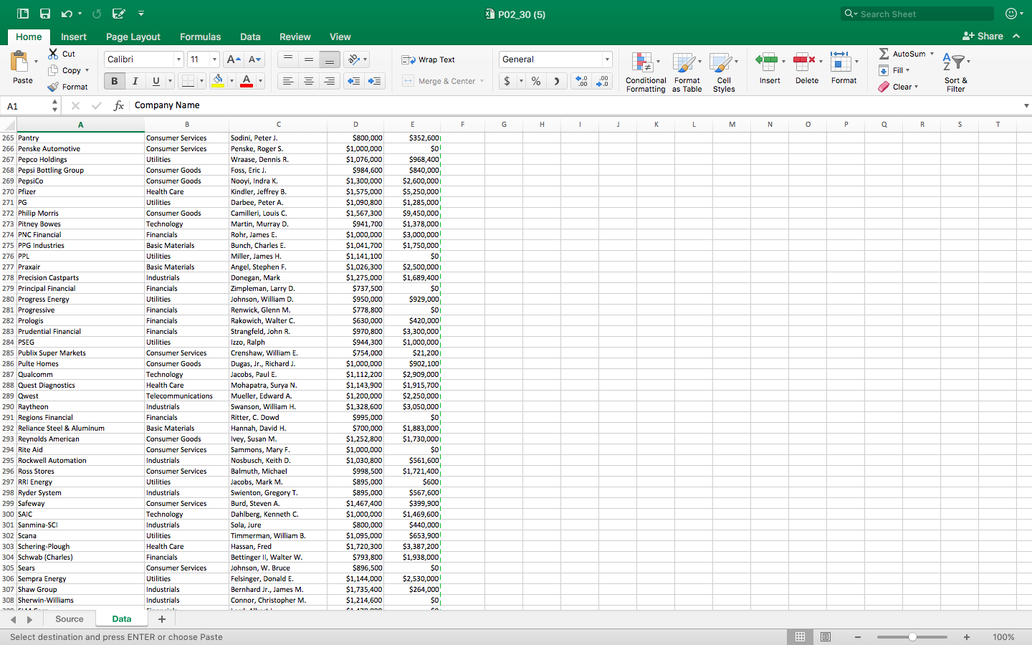Screen dimensions: 1032x645
Task: Click the Redo icon
Action: 97,14
